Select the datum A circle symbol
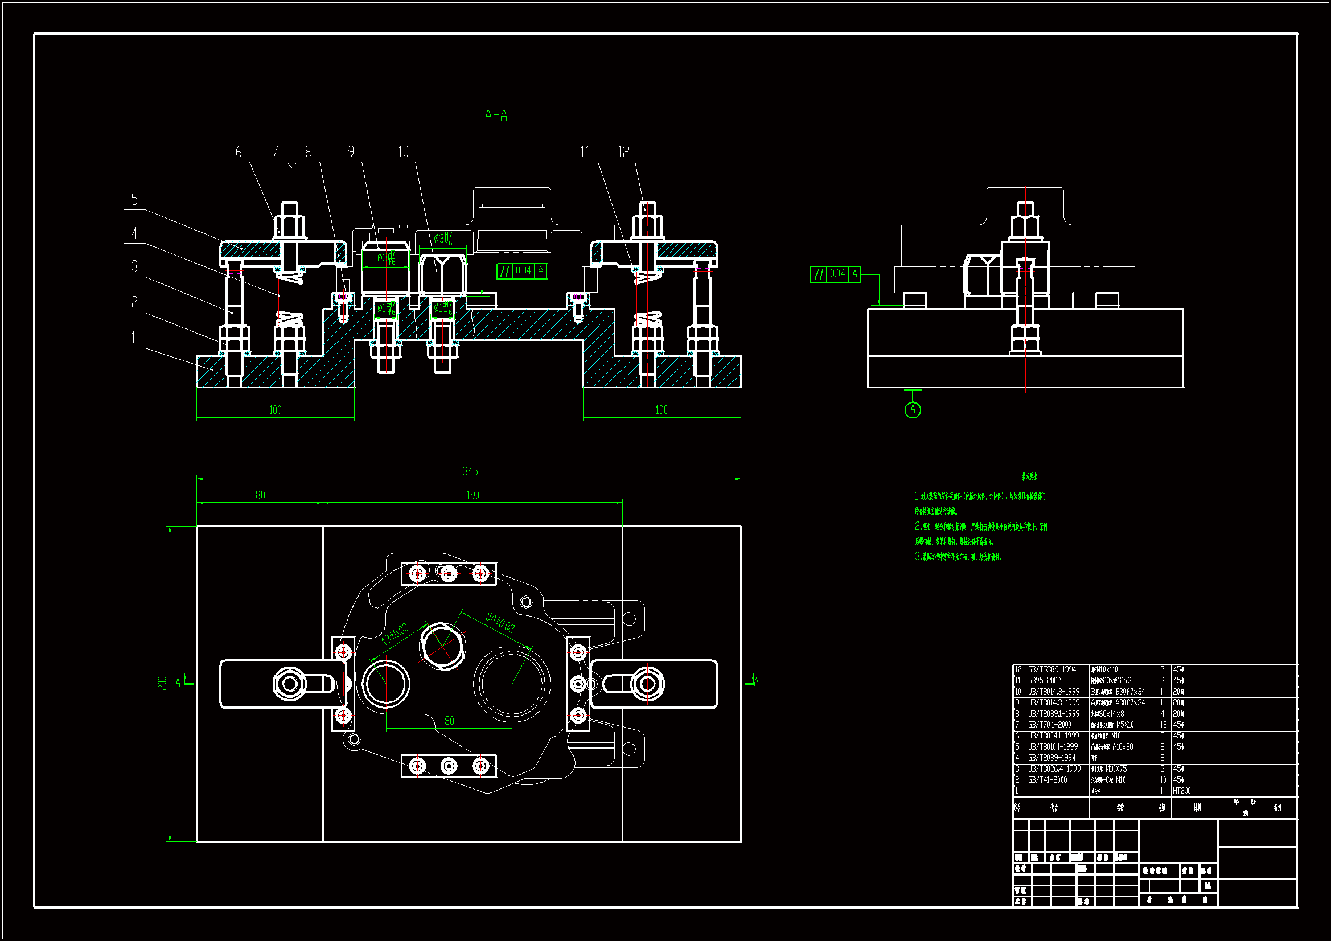1331x941 pixels. coord(913,410)
